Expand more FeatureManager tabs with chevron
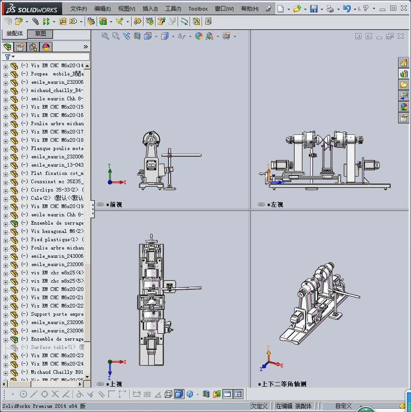Screen dimensions: 411x412 [86, 47]
